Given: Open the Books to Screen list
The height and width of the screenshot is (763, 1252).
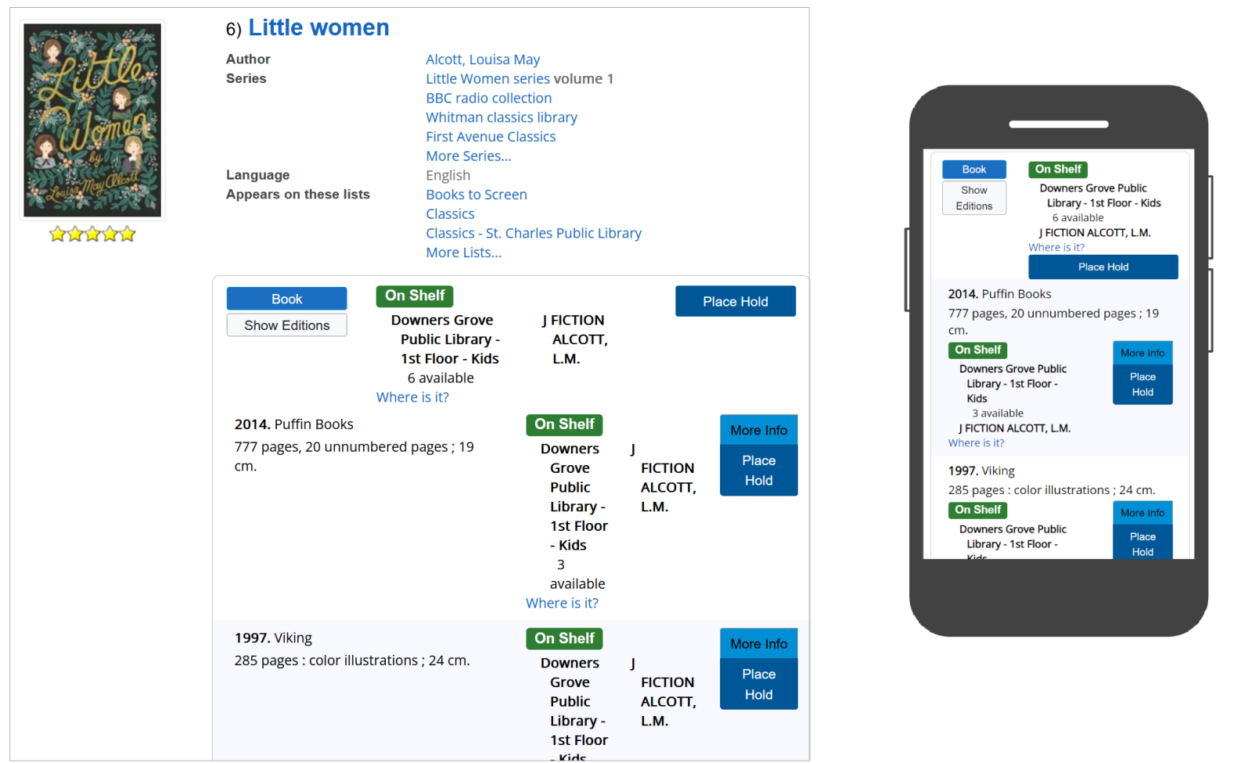Looking at the screenshot, I should pos(476,195).
